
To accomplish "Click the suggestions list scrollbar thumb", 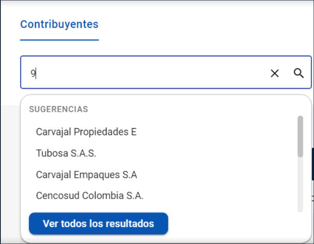I will pos(300,136).
